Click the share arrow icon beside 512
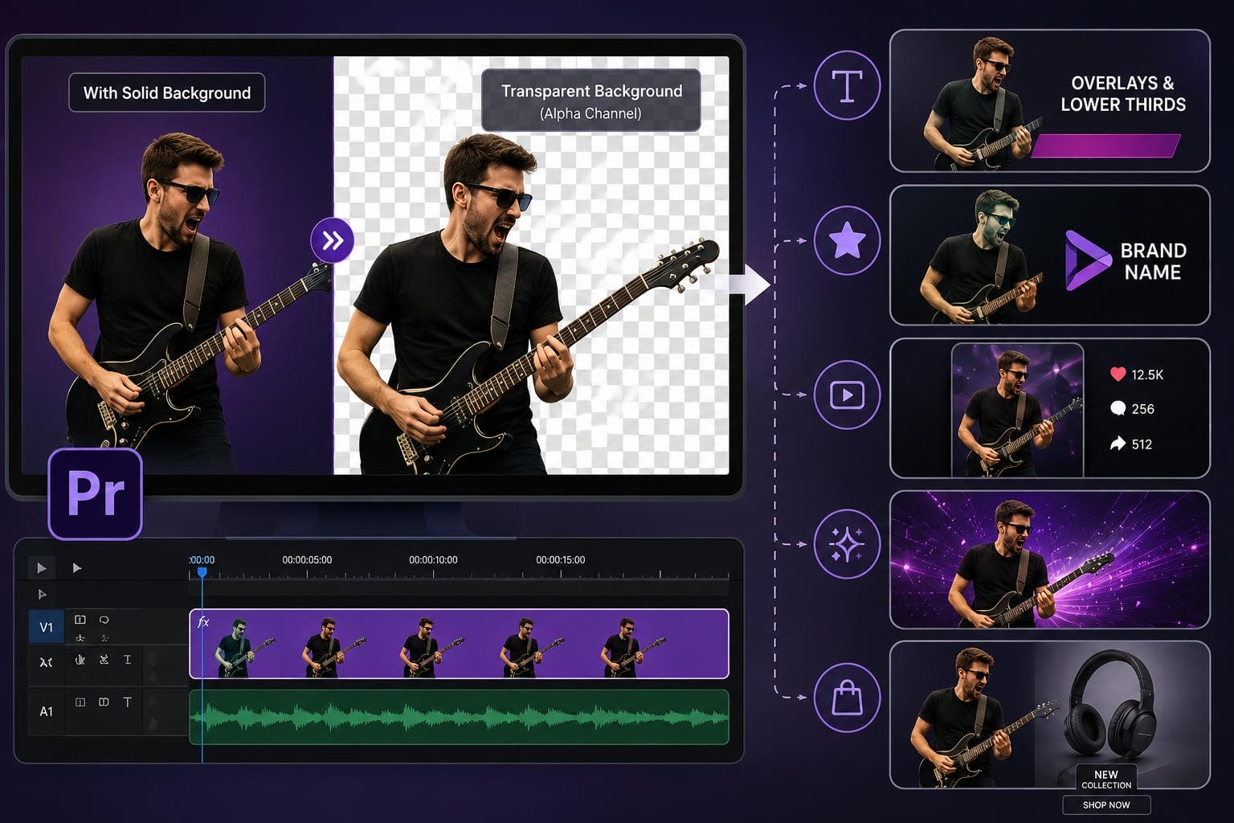Screen dimensions: 1234x823 pos(1118,443)
